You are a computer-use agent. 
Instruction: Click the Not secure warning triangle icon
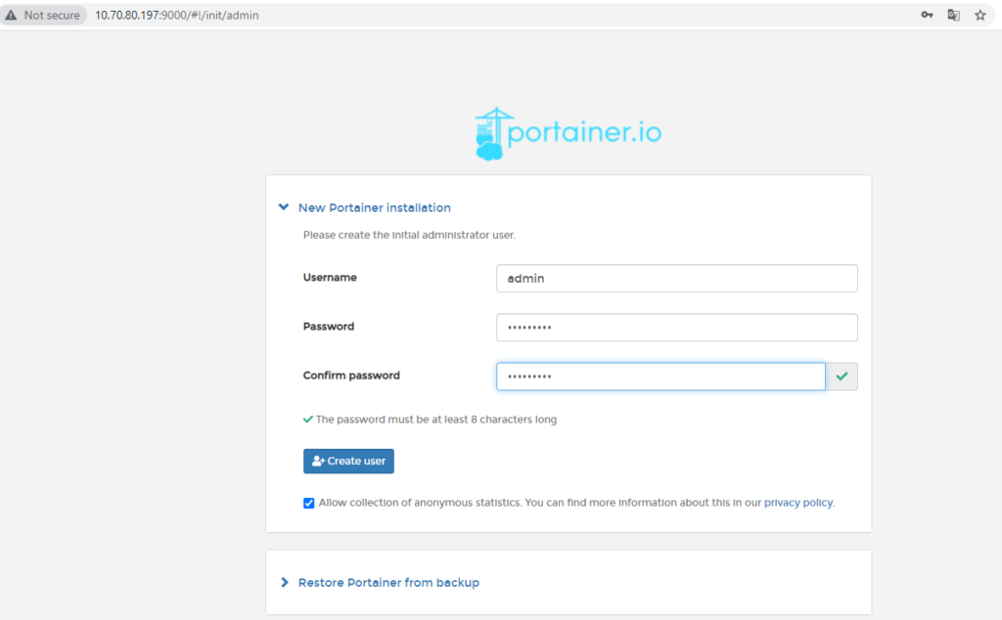[x=11, y=16]
